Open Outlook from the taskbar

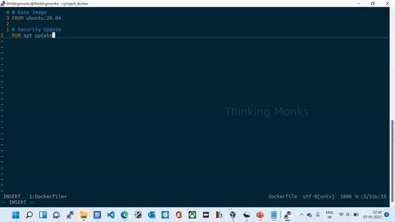pos(152,215)
